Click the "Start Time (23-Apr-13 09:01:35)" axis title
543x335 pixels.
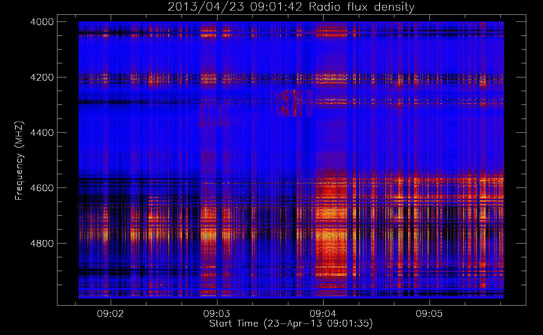point(291,324)
